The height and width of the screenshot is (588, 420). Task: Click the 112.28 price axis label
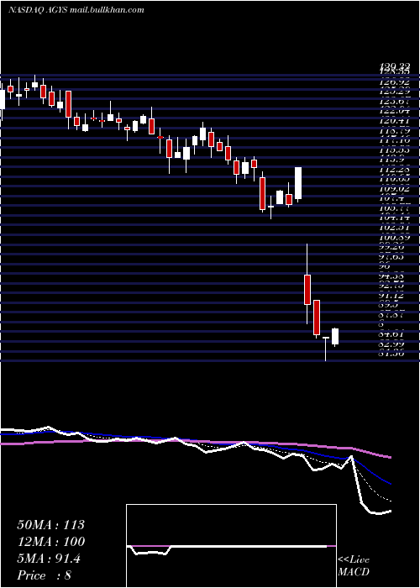point(394,170)
